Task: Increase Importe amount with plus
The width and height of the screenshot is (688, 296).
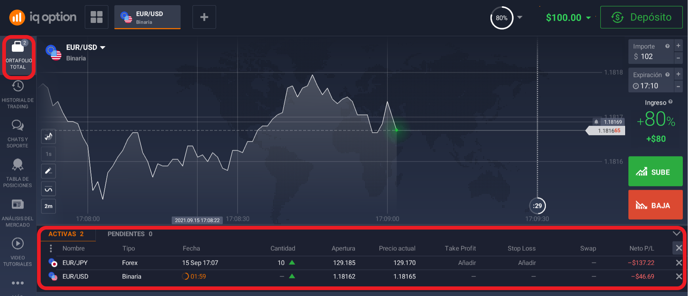Action: tap(678, 46)
